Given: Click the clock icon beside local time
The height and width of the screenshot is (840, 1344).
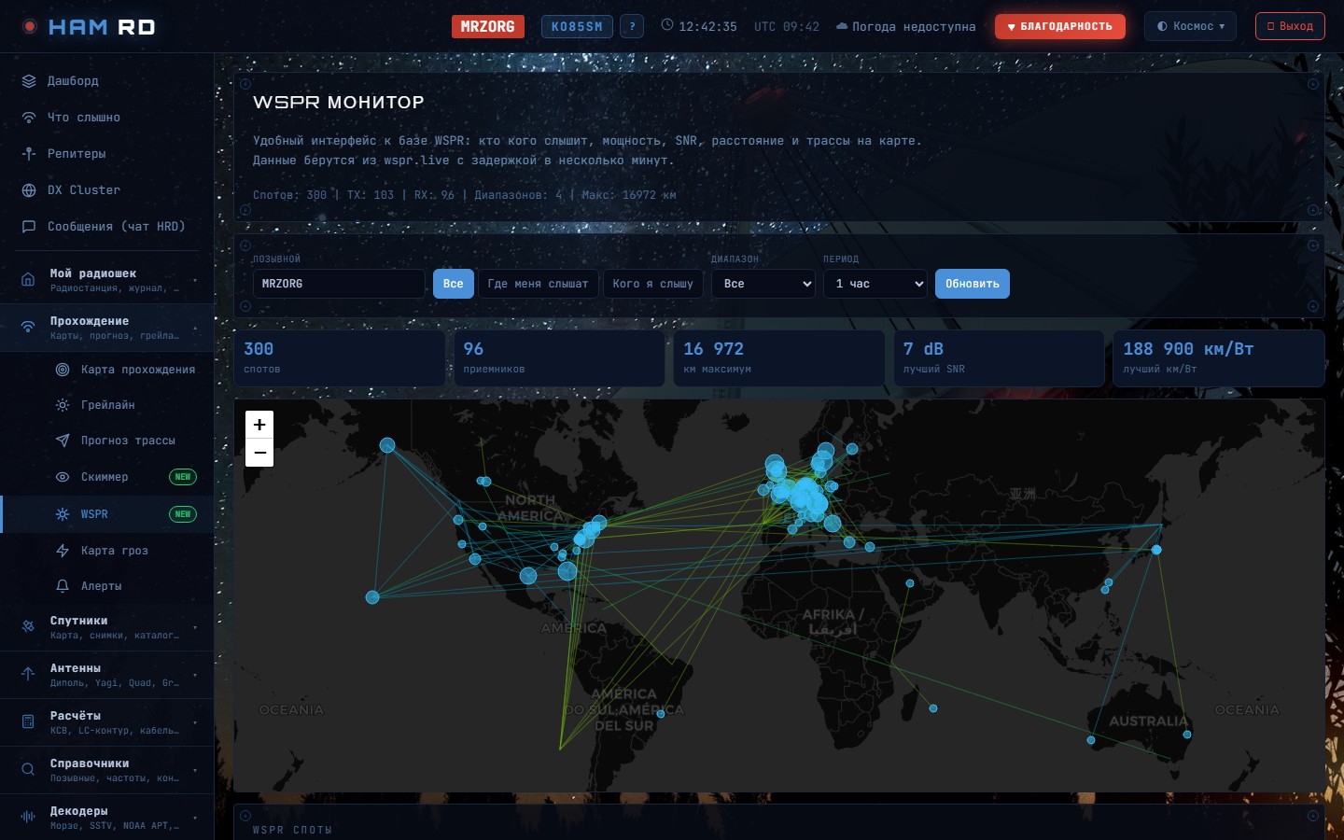Looking at the screenshot, I should (667, 25).
